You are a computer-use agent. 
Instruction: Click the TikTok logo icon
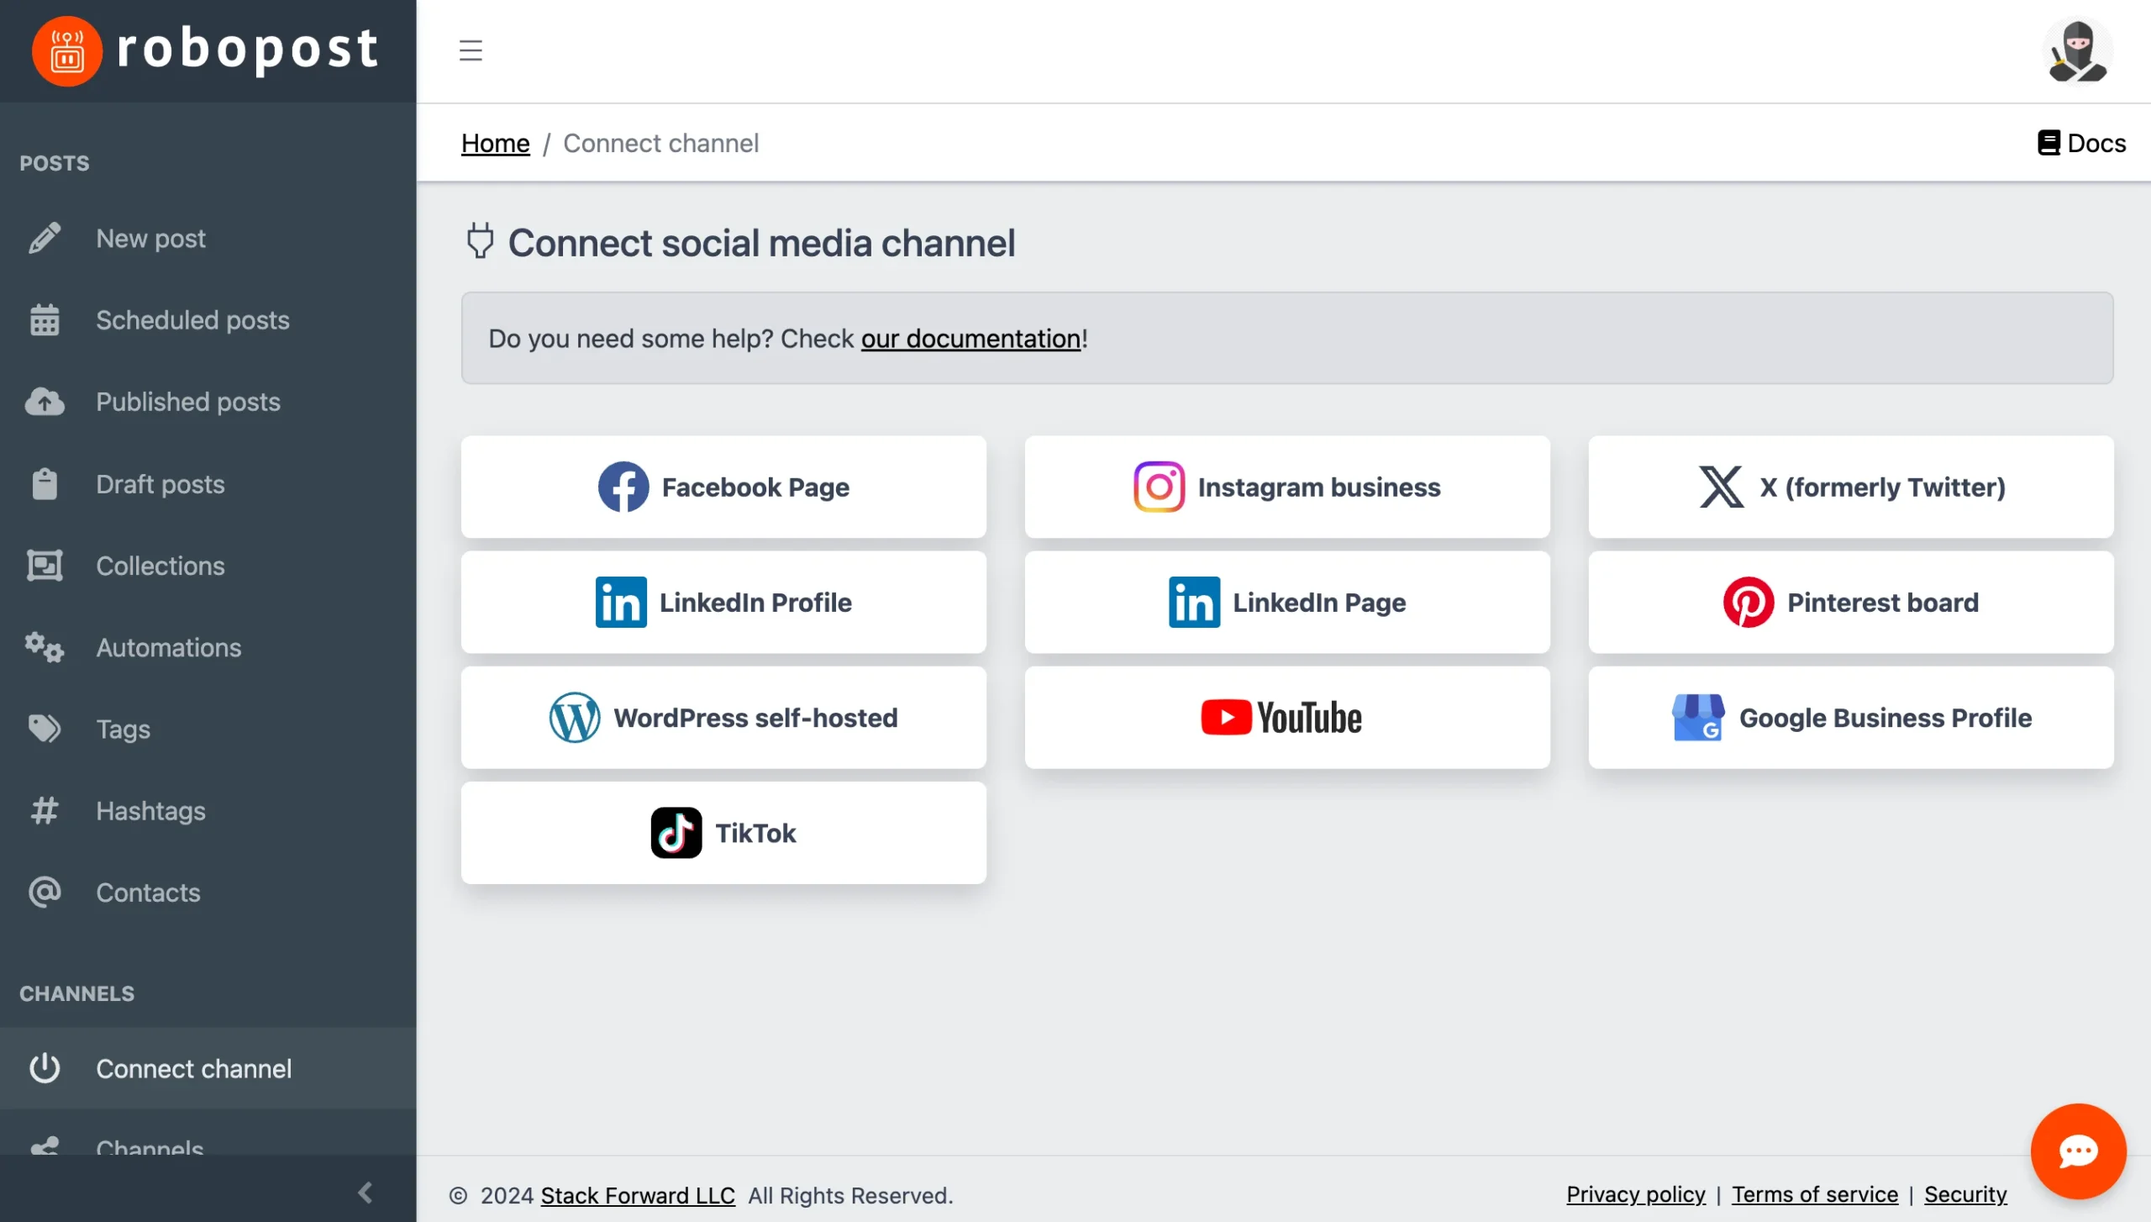point(676,833)
